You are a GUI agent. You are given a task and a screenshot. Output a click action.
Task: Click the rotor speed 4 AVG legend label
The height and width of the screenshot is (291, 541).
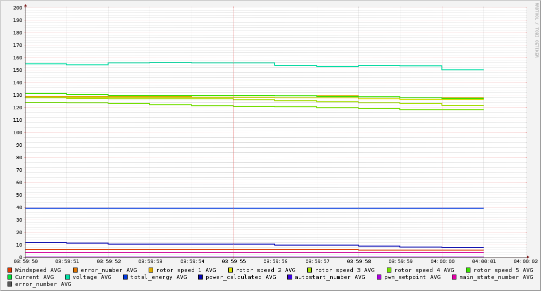pyautogui.click(x=424, y=270)
